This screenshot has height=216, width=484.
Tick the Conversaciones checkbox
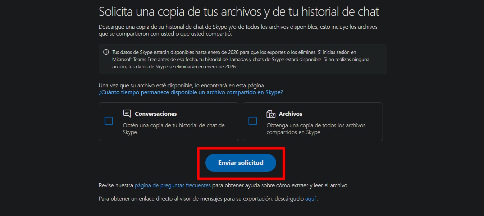109,121
